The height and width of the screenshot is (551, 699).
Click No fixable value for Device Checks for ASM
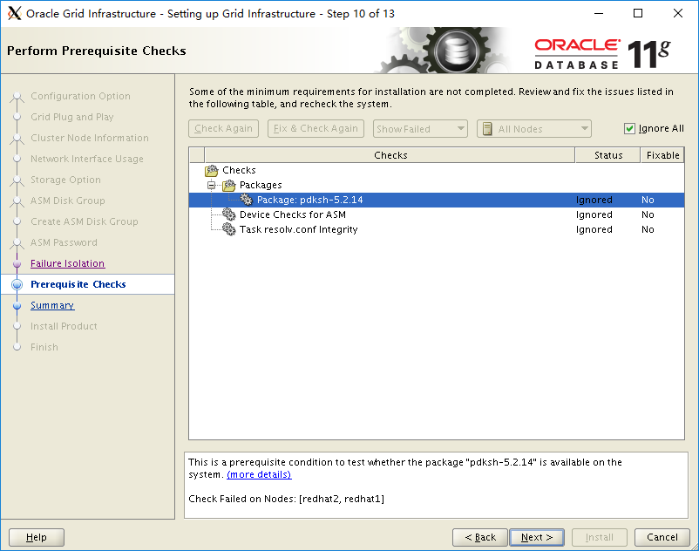tap(648, 214)
